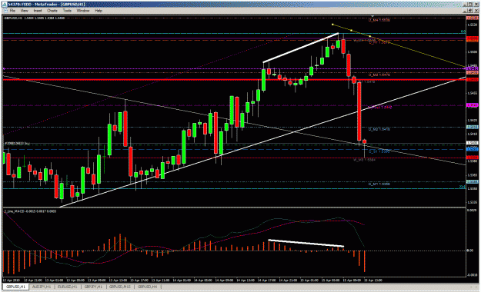Click the 12 Apr 2010 date label
This screenshot has height=292, width=481.
(x=12, y=280)
